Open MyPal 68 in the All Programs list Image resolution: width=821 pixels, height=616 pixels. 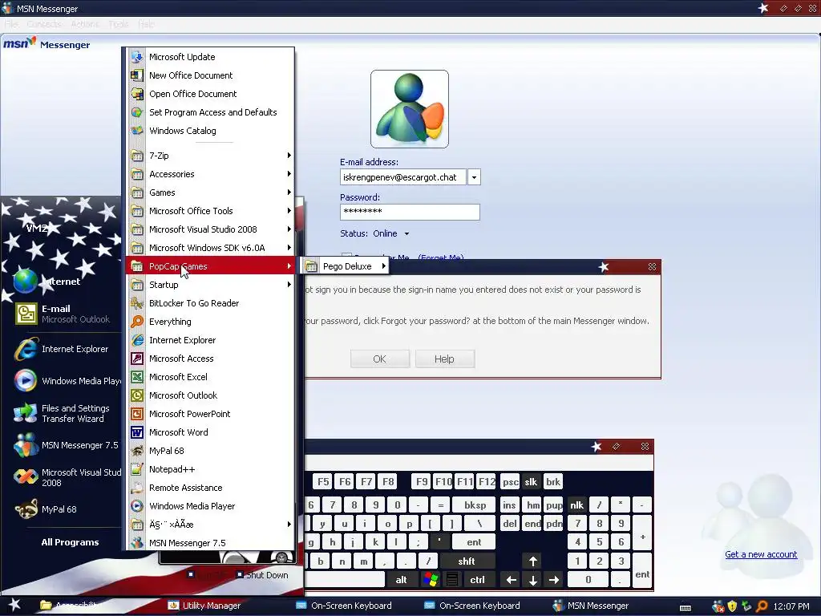point(209,451)
